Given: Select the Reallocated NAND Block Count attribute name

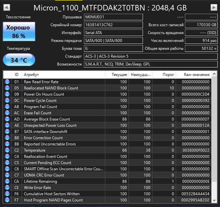Looking at the screenshot, I should coord(51,88).
